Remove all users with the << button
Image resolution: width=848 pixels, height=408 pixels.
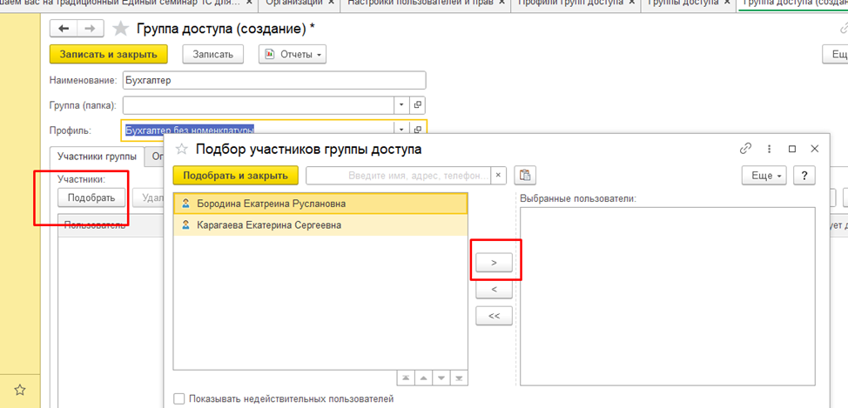tap(494, 316)
